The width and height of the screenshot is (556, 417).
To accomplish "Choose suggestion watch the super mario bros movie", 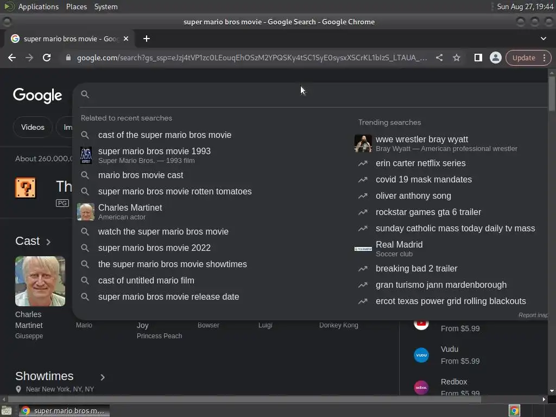I will (163, 231).
